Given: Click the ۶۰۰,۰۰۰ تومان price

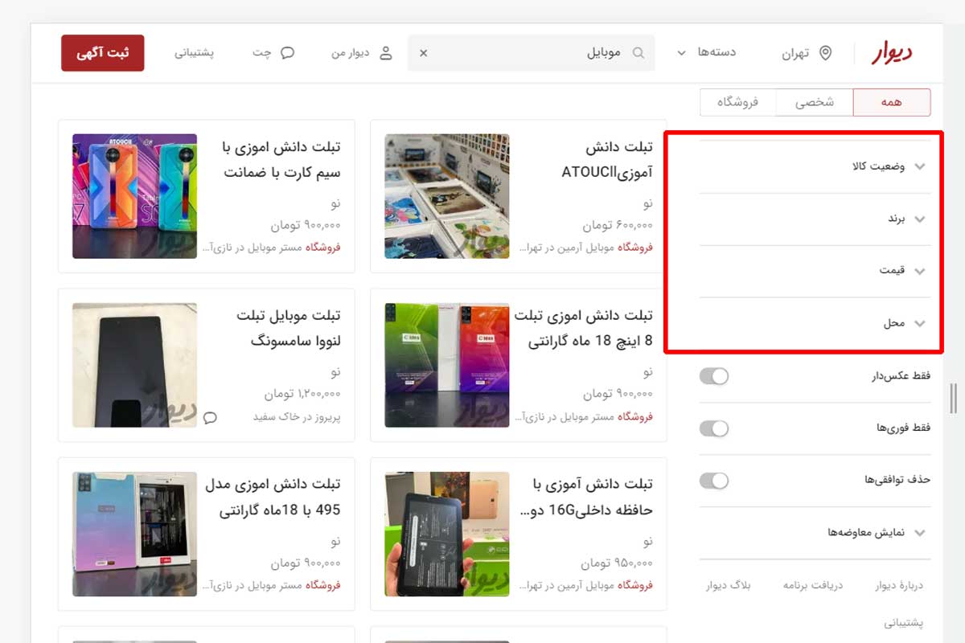Looking at the screenshot, I should 618,226.
